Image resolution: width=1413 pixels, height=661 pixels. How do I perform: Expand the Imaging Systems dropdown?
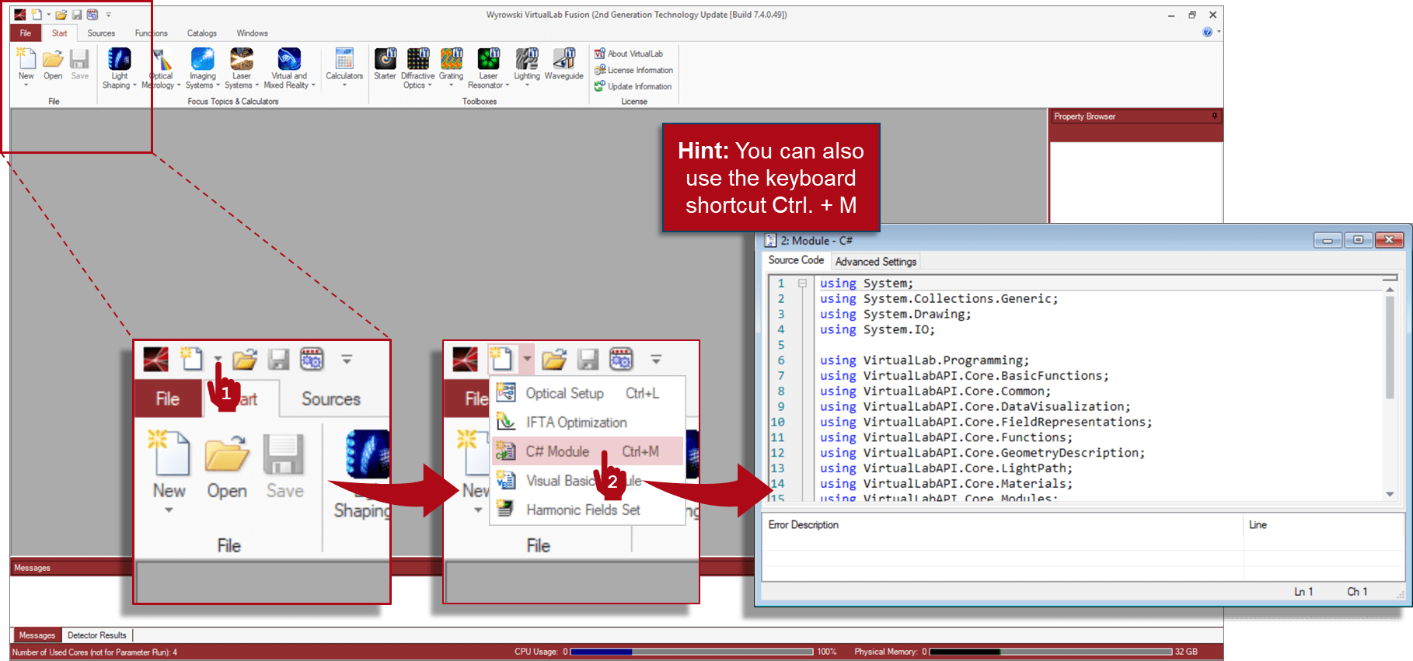coord(218,85)
